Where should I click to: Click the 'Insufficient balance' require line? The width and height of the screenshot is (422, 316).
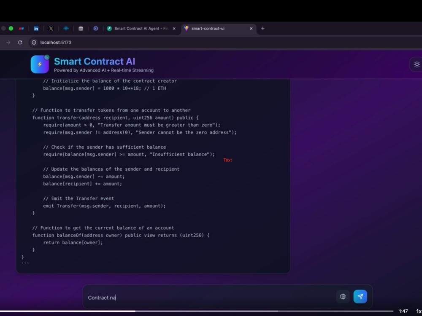(x=129, y=154)
